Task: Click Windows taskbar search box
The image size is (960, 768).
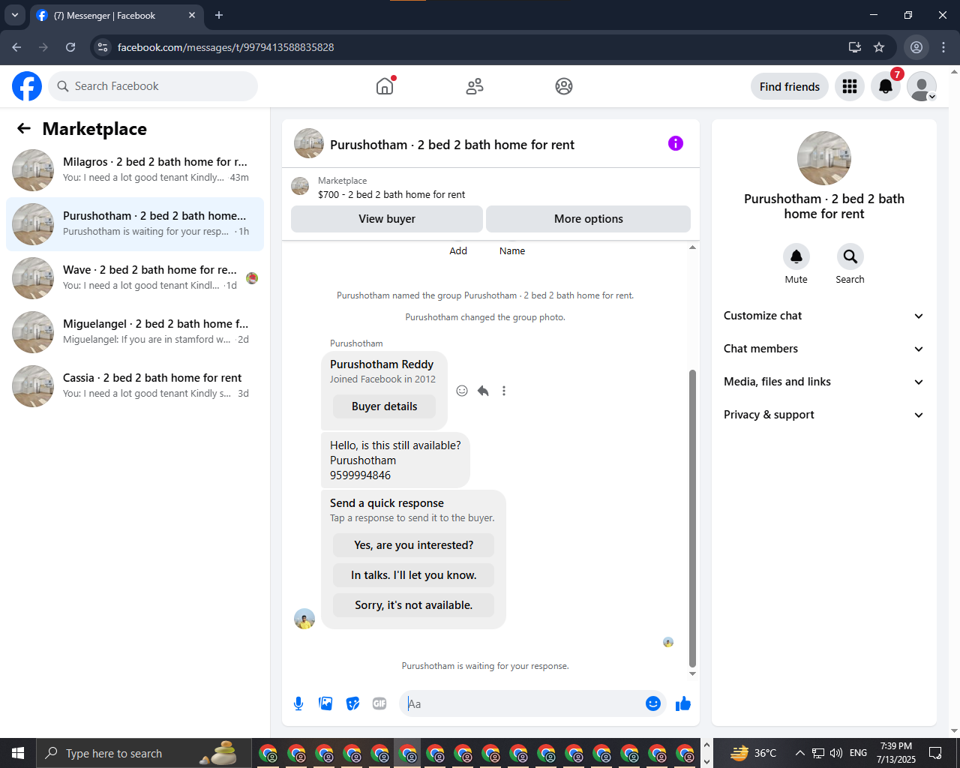Action: pyautogui.click(x=144, y=753)
